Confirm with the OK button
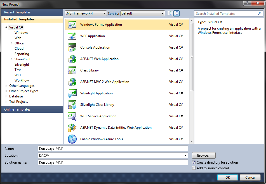The image size is (266, 184). (227, 177)
